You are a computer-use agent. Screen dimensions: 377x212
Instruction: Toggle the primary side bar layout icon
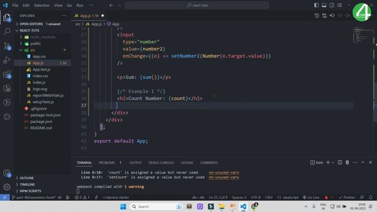click(316, 5)
